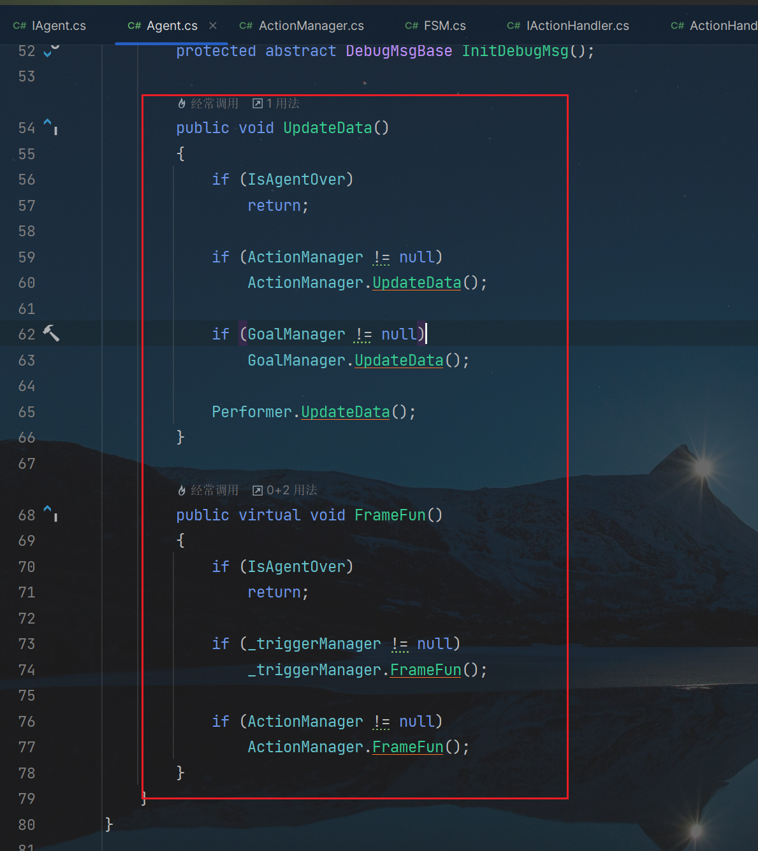Click the hammer quick-action icon on line 62
758x851 pixels.
51,333
